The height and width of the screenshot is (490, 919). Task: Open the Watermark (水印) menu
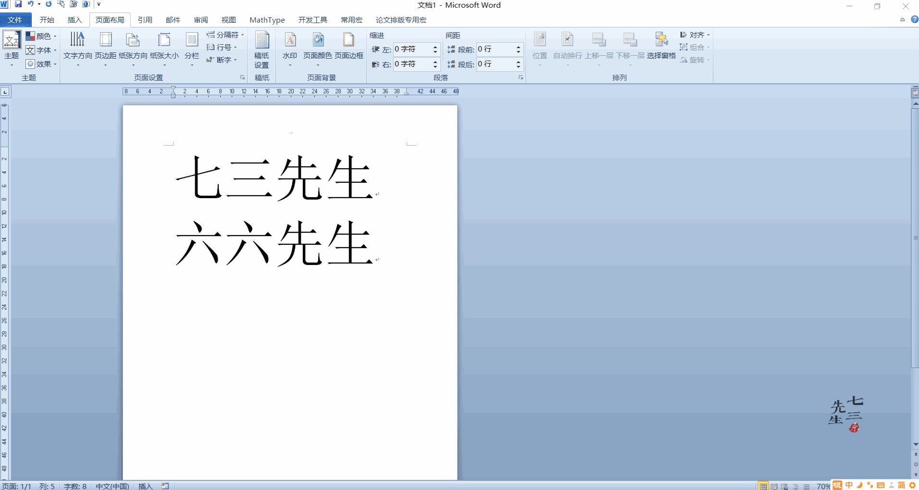pyautogui.click(x=290, y=48)
